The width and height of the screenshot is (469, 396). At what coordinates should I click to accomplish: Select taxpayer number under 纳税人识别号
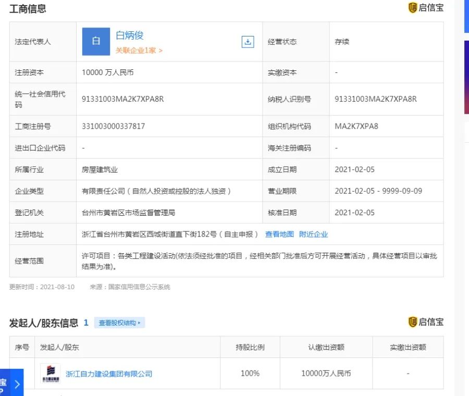375,99
